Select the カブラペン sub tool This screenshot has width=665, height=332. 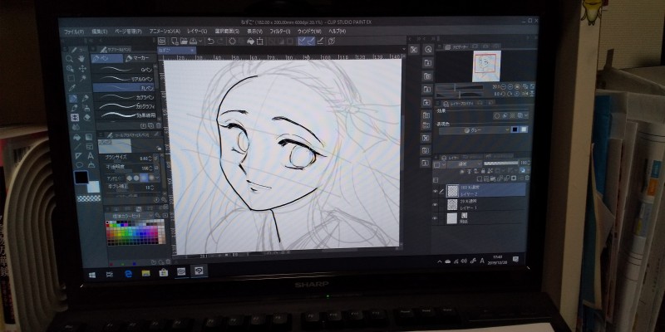tap(124, 97)
